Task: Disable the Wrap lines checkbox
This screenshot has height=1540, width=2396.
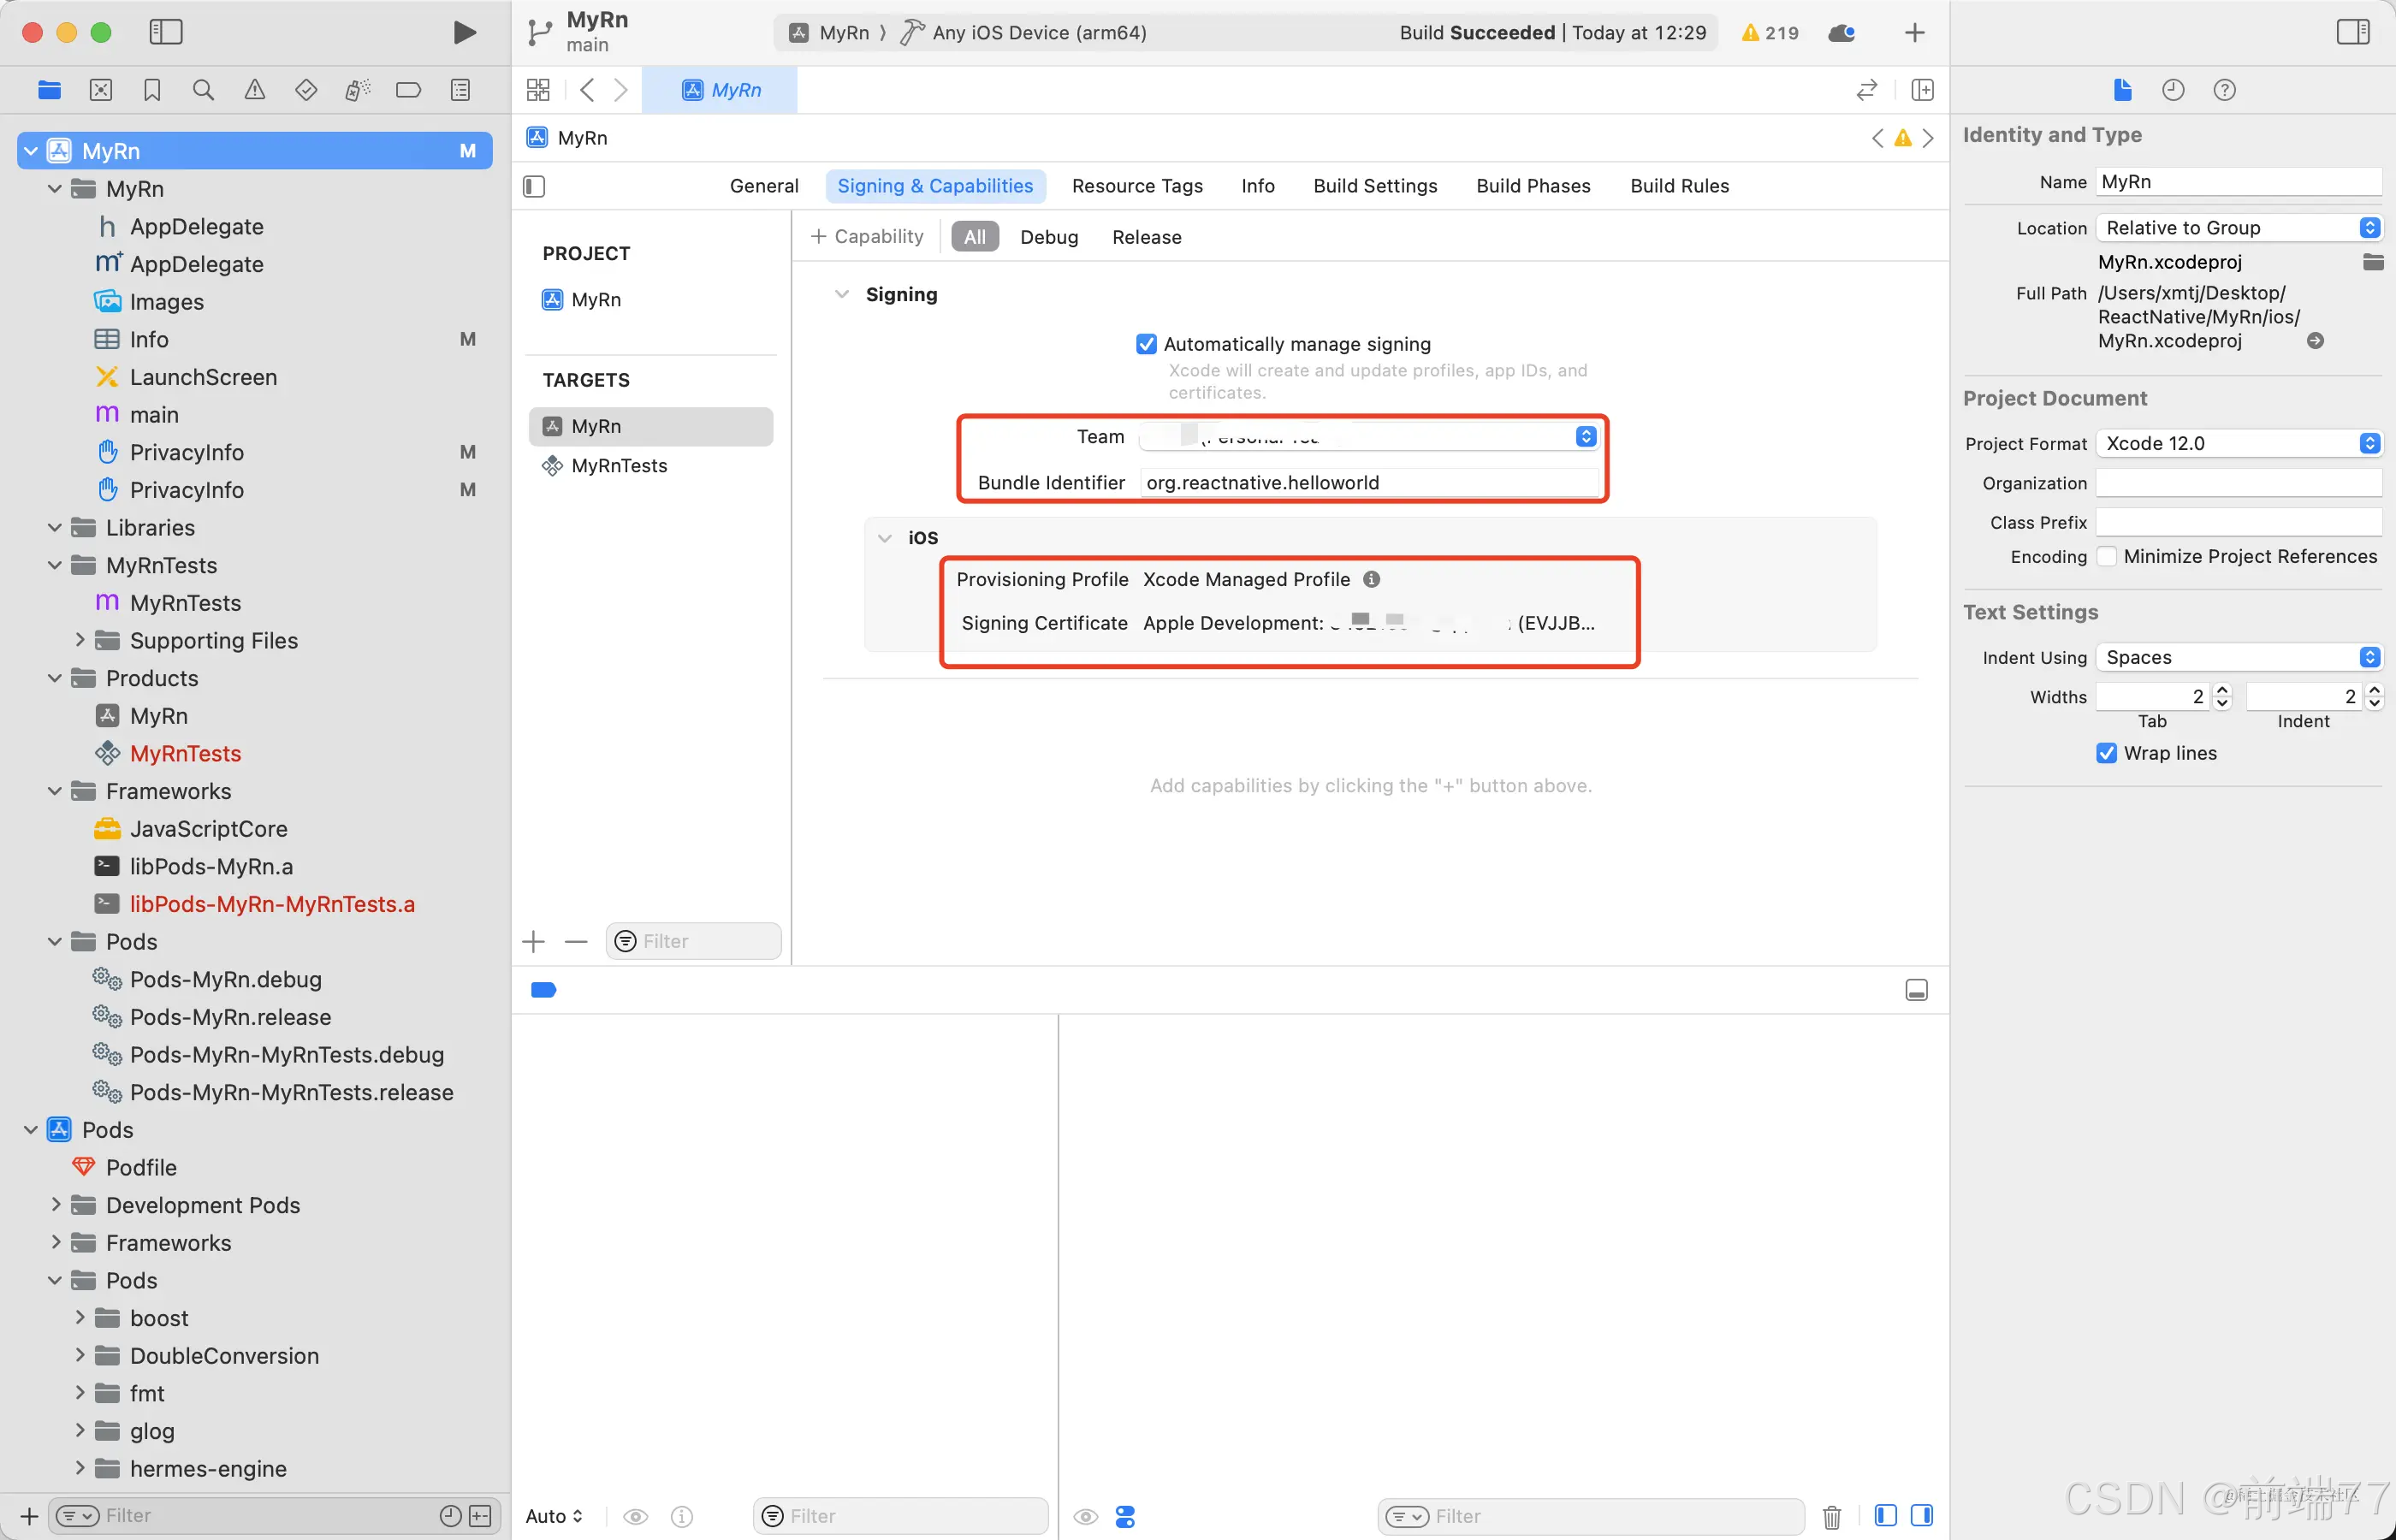Action: pos(2106,753)
